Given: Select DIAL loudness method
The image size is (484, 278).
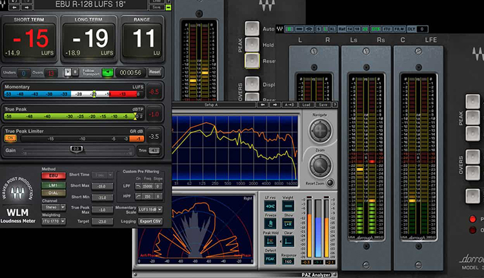Looking at the screenshot, I should [54, 193].
